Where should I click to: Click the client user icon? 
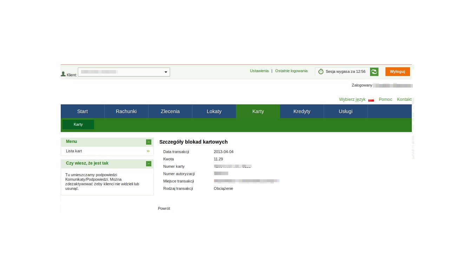click(x=63, y=74)
